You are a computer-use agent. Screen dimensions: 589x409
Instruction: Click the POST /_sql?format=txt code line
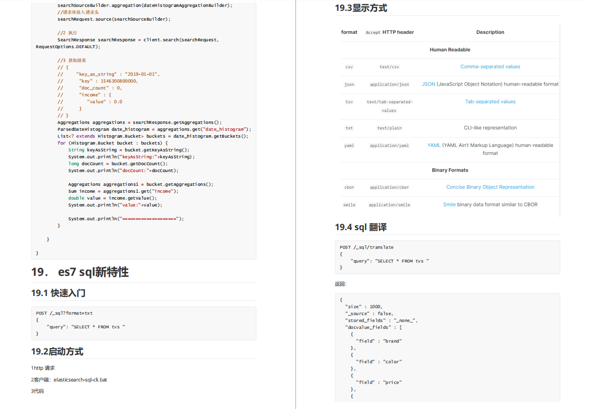pyautogui.click(x=64, y=313)
